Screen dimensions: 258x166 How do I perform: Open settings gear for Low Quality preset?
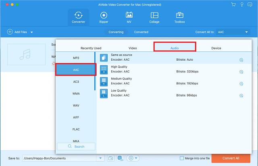[x=241, y=96]
